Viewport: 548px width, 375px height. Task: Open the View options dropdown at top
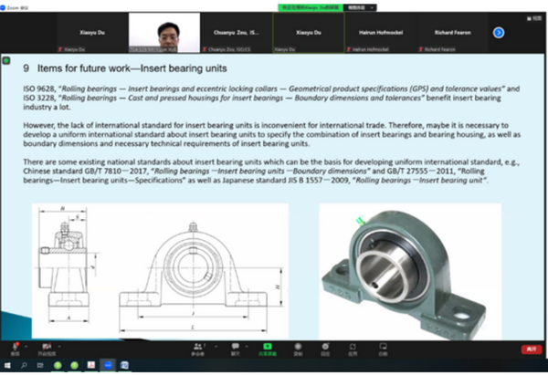point(360,7)
